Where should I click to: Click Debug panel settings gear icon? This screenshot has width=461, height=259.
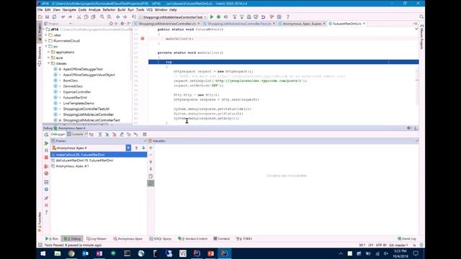pos(408,128)
